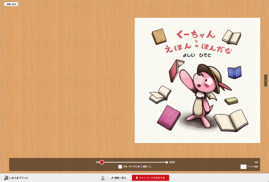The image size is (269, 182).
Task: Click the middle of the page slider track
Action: (x=134, y=162)
